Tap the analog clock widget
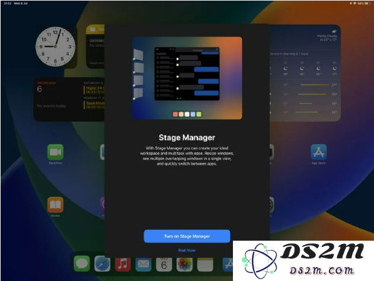 coord(55,46)
